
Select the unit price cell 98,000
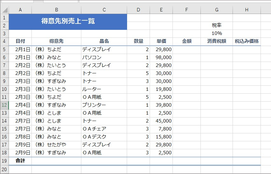pyautogui.click(x=161, y=57)
